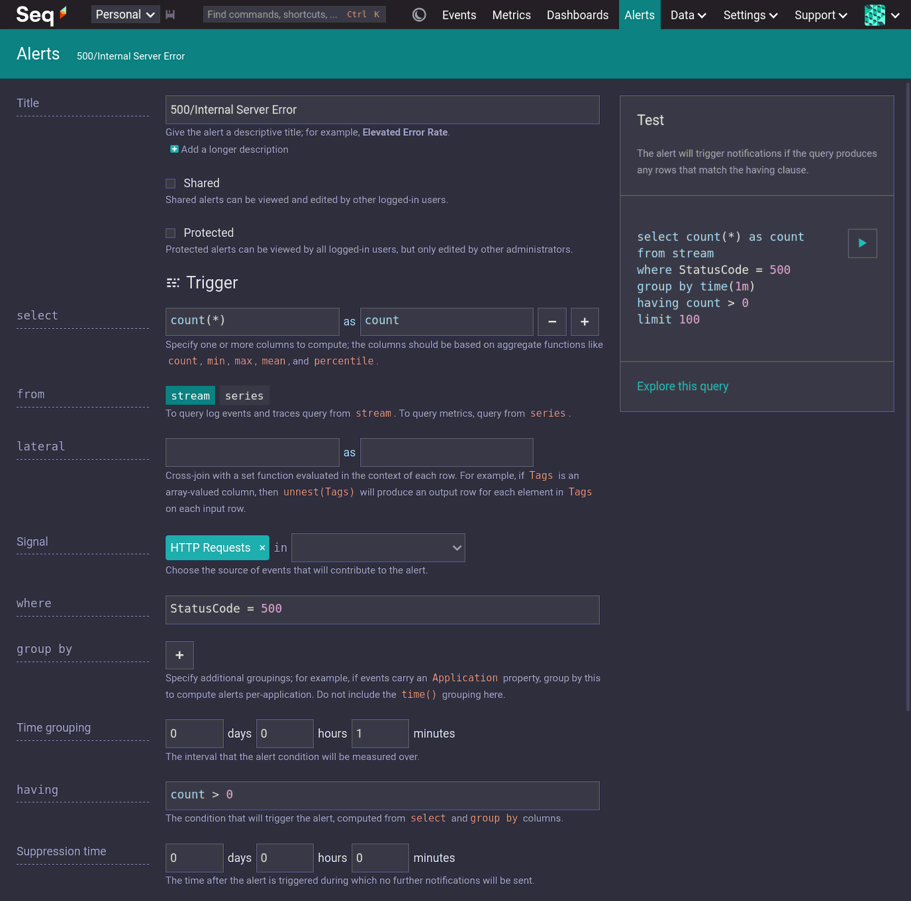The image size is (911, 901).
Task: Enable the Shared checkbox
Action: click(171, 183)
